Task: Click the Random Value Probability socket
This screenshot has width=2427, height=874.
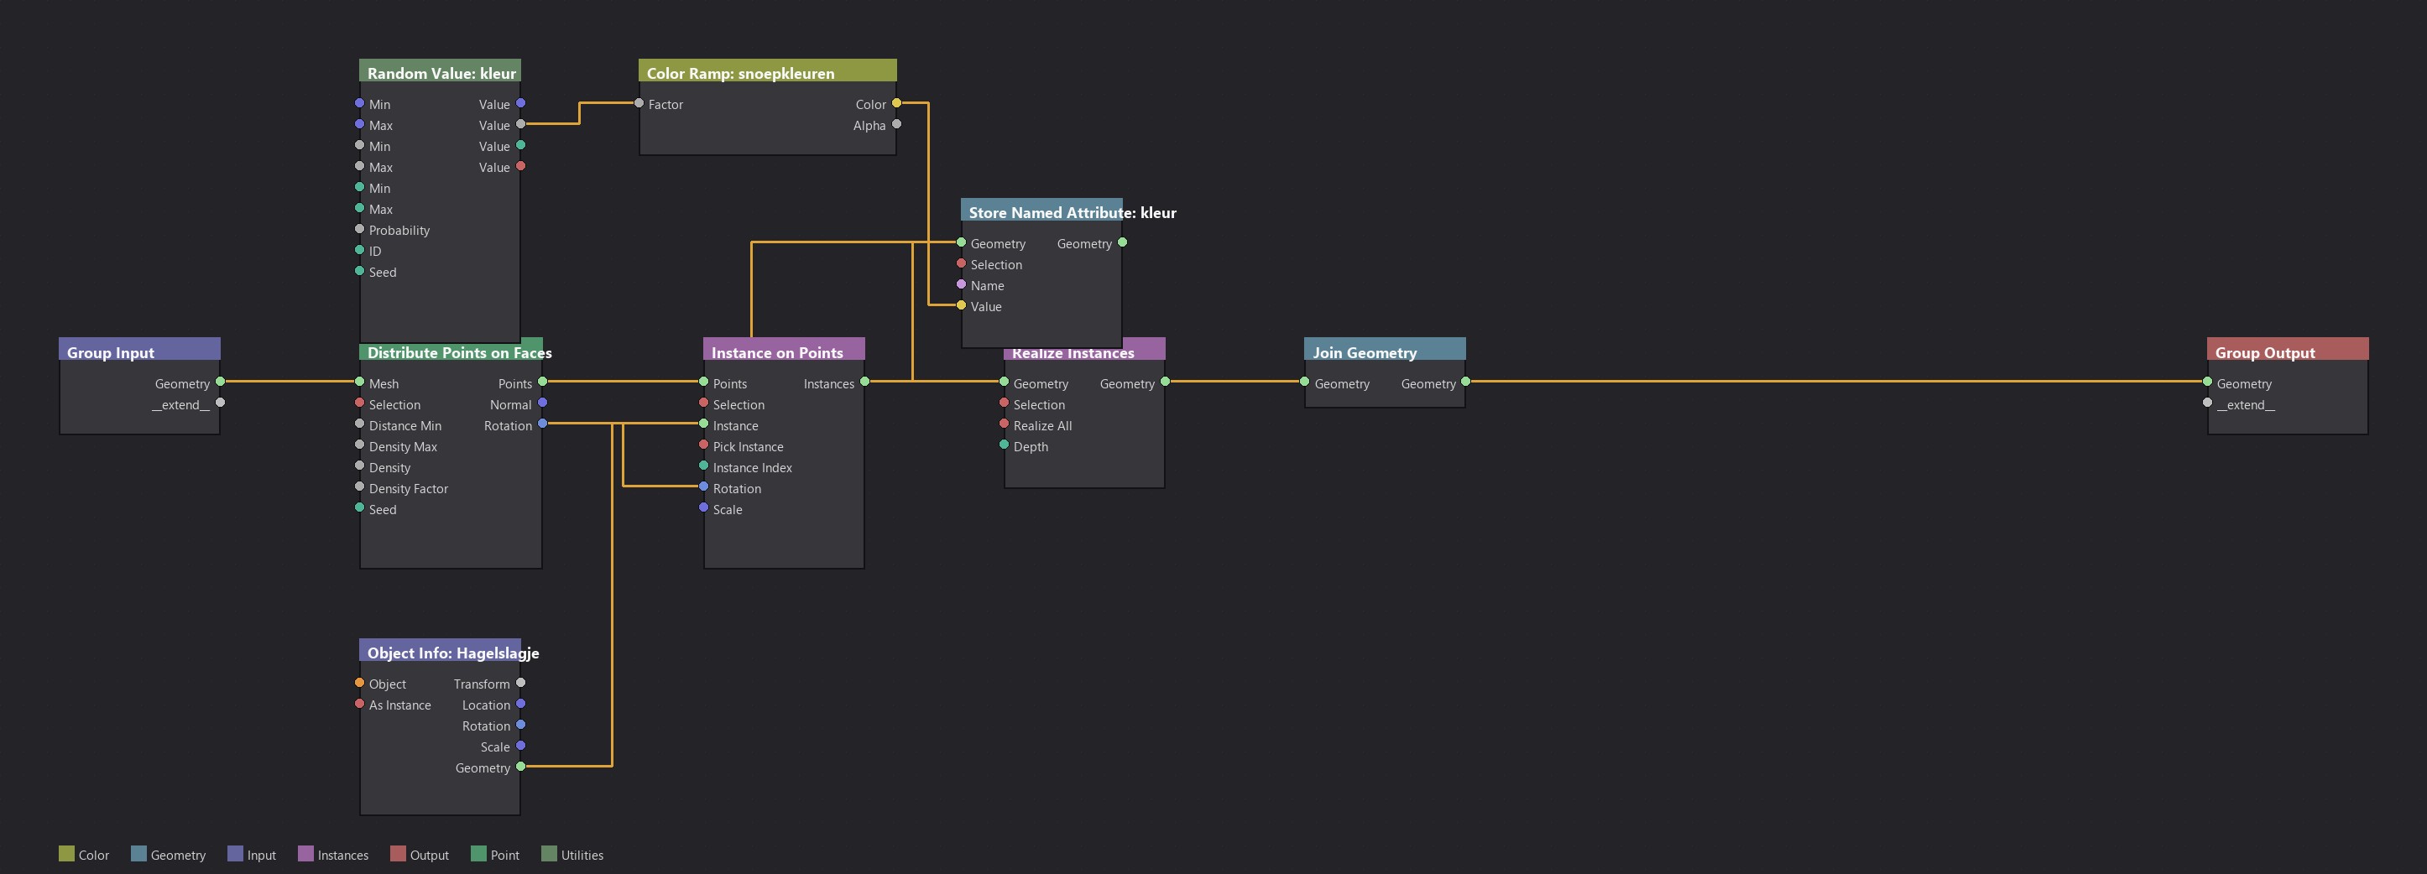Action: [359, 229]
